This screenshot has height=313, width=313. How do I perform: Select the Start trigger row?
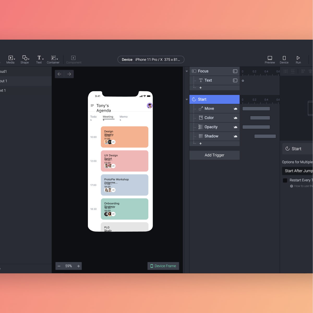coord(214,99)
